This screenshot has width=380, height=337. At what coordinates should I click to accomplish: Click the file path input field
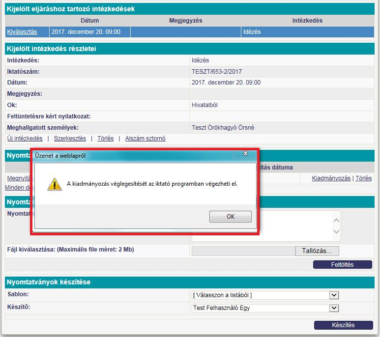point(243,251)
